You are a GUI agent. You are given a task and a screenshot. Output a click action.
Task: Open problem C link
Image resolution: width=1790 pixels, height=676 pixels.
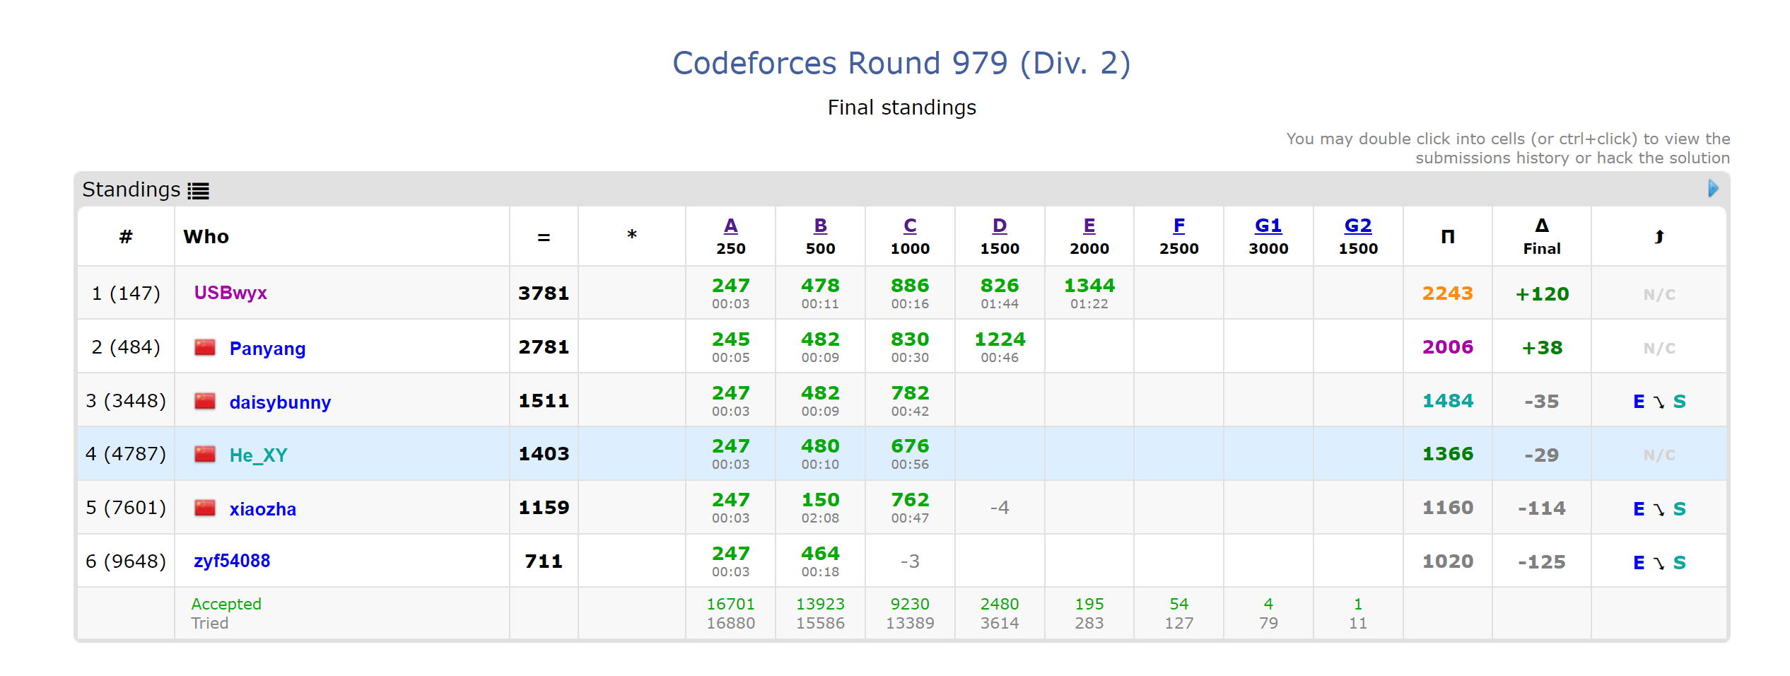click(910, 226)
